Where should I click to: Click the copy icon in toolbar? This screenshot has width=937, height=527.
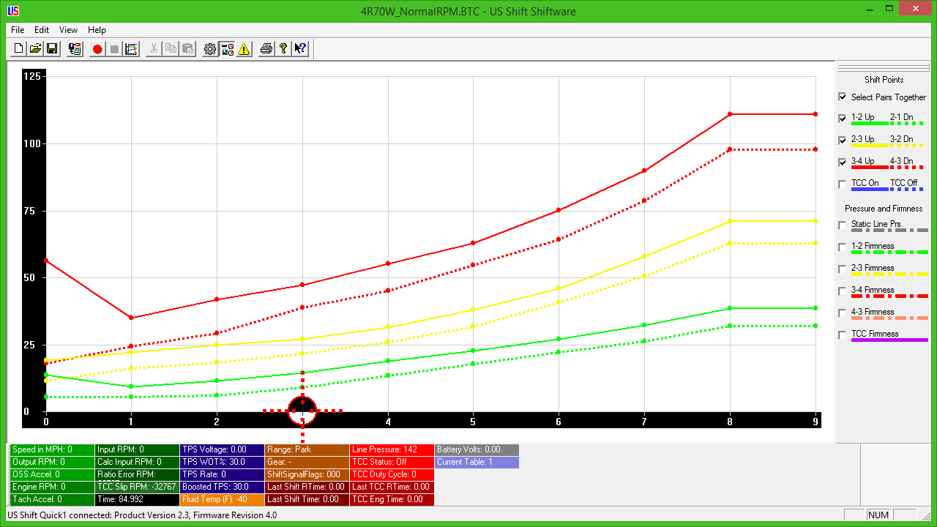(x=171, y=49)
